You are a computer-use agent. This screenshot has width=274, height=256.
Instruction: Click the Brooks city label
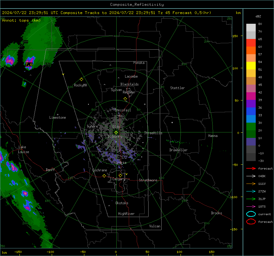(216, 213)
